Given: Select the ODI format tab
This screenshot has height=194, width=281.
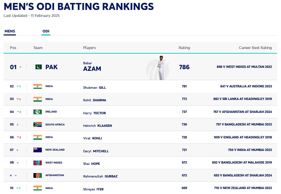Looking at the screenshot, I should tap(46, 31).
